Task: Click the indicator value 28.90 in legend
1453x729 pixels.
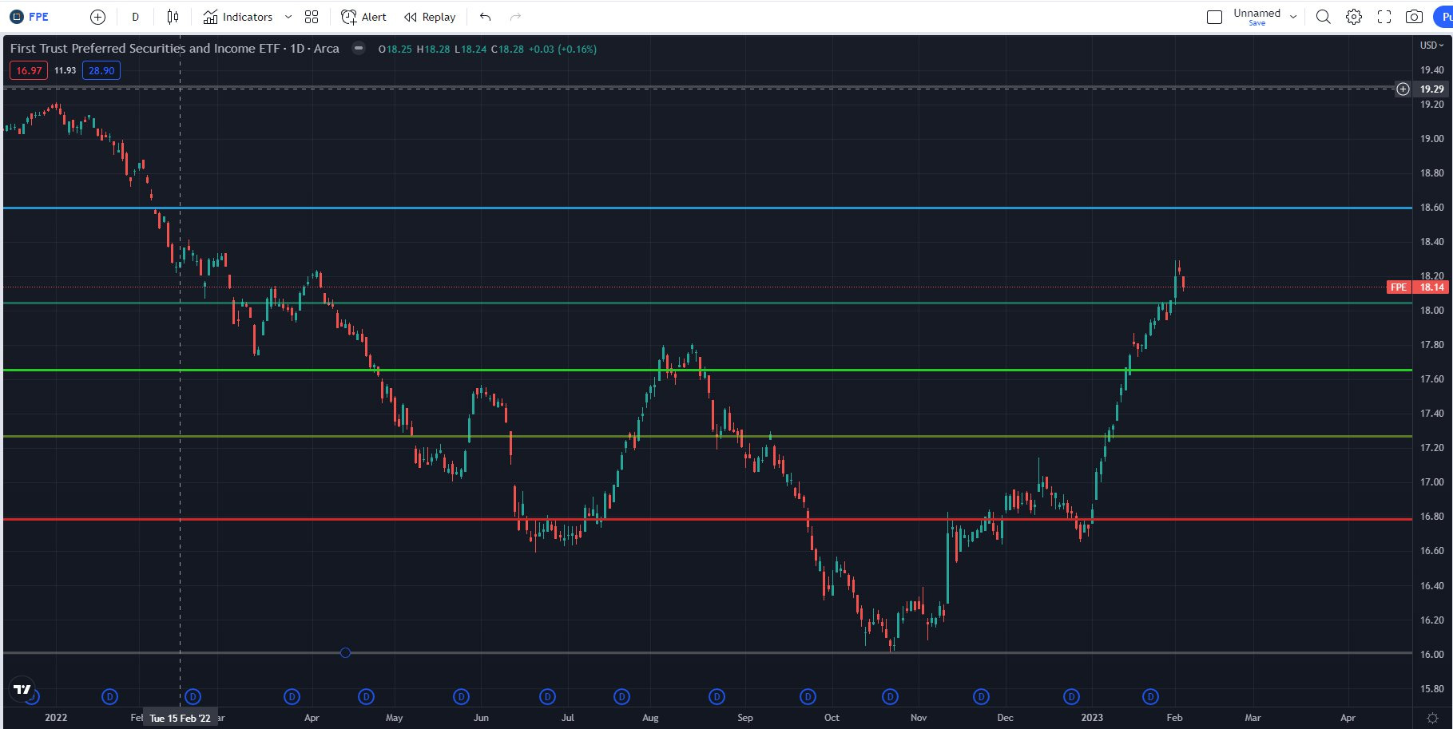Action: coord(101,70)
